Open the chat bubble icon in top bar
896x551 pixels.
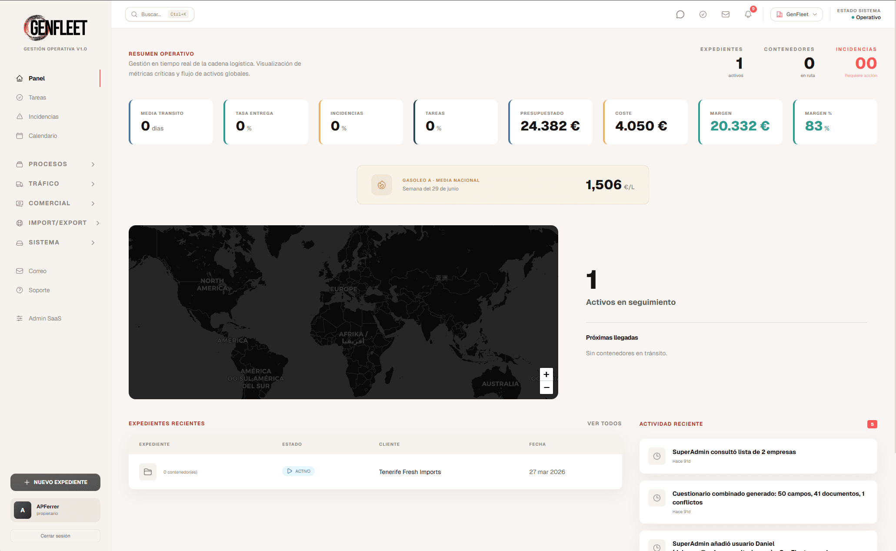click(680, 14)
